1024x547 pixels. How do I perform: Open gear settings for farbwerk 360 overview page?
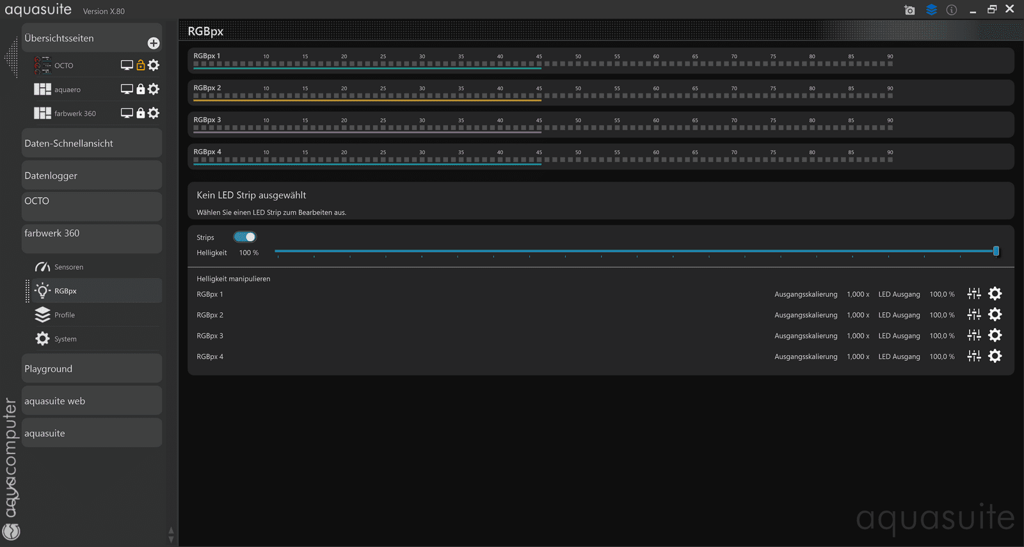click(x=154, y=113)
